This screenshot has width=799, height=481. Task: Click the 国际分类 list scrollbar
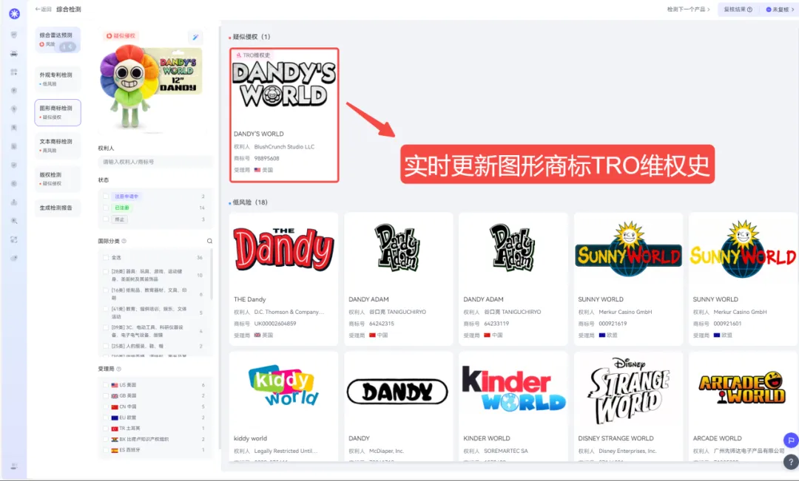(211, 275)
